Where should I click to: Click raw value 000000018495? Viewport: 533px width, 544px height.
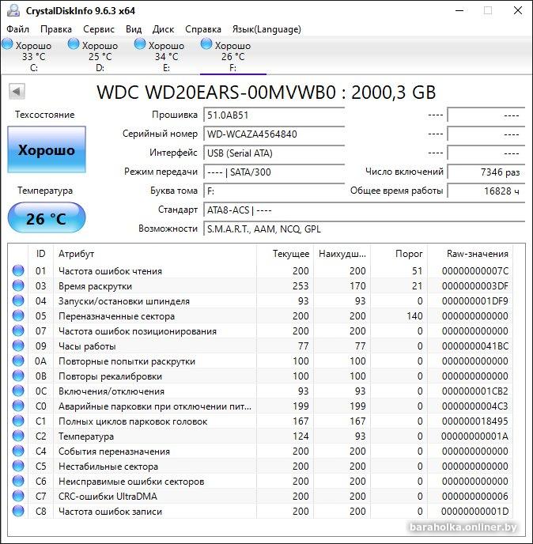coord(475,421)
